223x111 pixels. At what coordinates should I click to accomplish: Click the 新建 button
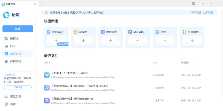click(x=18, y=29)
